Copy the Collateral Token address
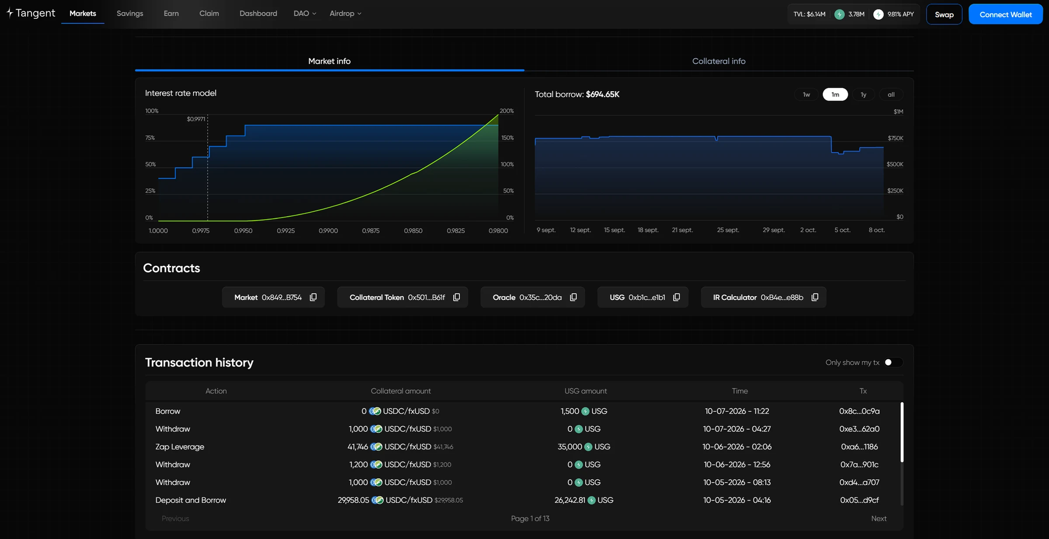The image size is (1049, 539). (456, 297)
